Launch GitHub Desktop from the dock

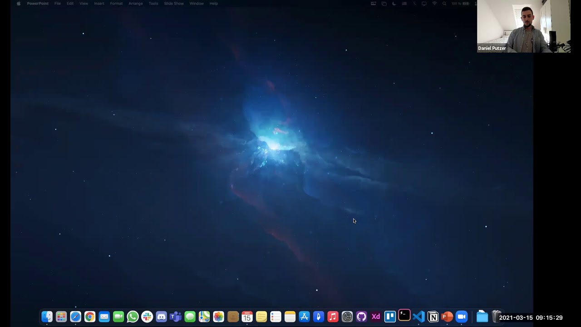pyautogui.click(x=361, y=317)
